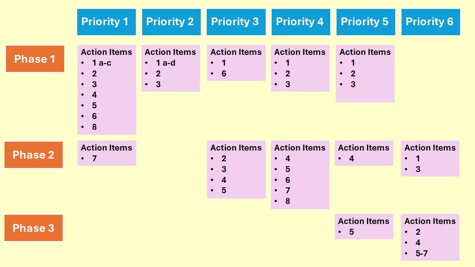Select item 5 in Priority 5 Phase 3

[351, 232]
